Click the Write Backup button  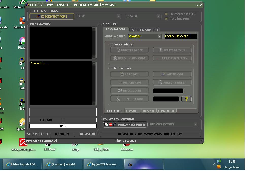[x=172, y=50]
